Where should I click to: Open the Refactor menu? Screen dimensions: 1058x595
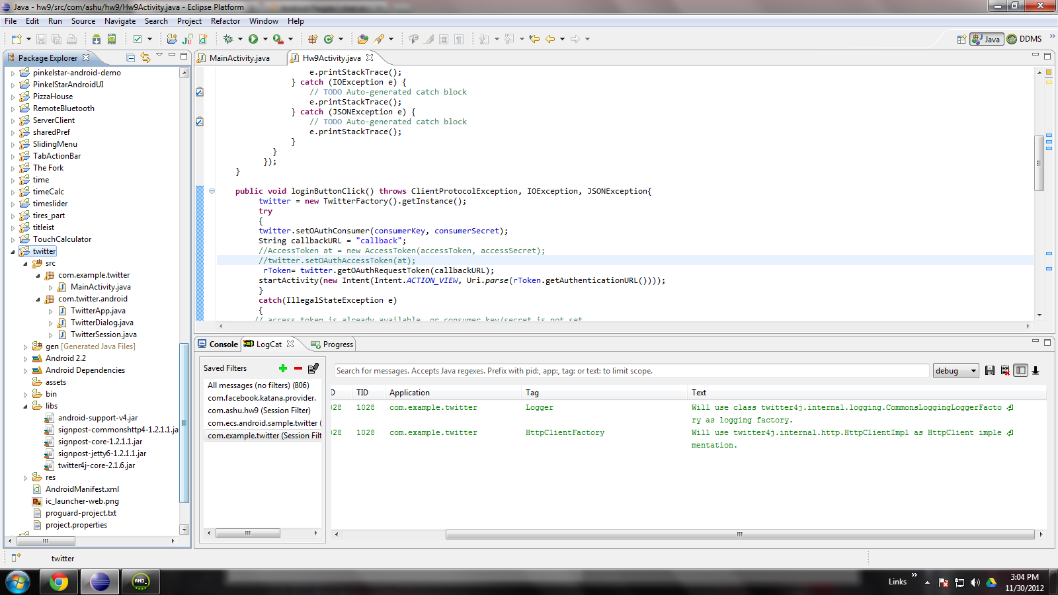pos(225,21)
